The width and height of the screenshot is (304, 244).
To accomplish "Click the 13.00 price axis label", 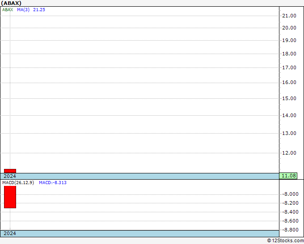I will 289,133.
